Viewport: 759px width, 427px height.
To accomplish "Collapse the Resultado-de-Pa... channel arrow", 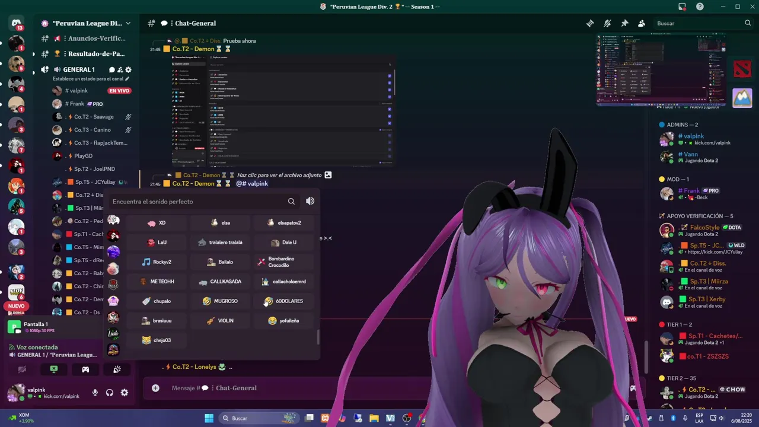I will point(33,54).
